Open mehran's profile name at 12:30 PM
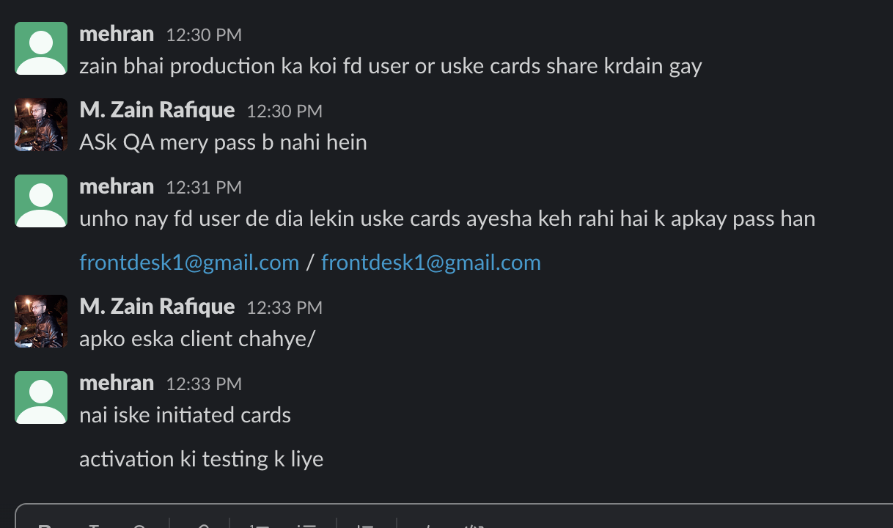Viewport: 893px width, 528px height. click(x=117, y=34)
